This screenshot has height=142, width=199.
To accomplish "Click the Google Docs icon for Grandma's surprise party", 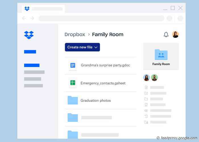I will [73, 65].
